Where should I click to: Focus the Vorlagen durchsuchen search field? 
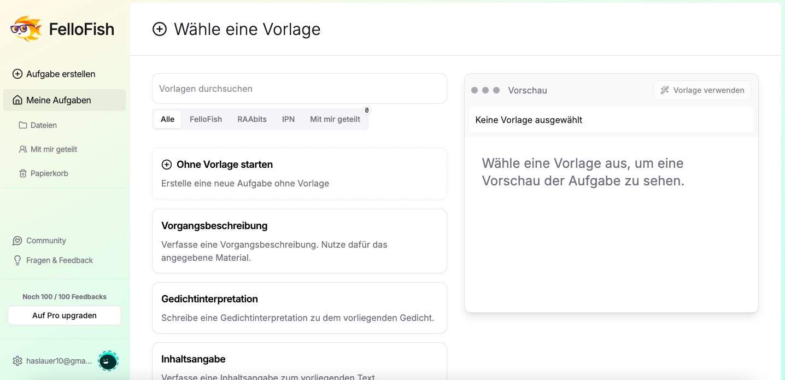[299, 89]
